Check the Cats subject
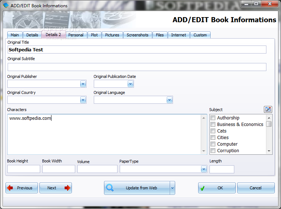Image resolution: width=281 pixels, height=209 pixels. tap(213, 131)
